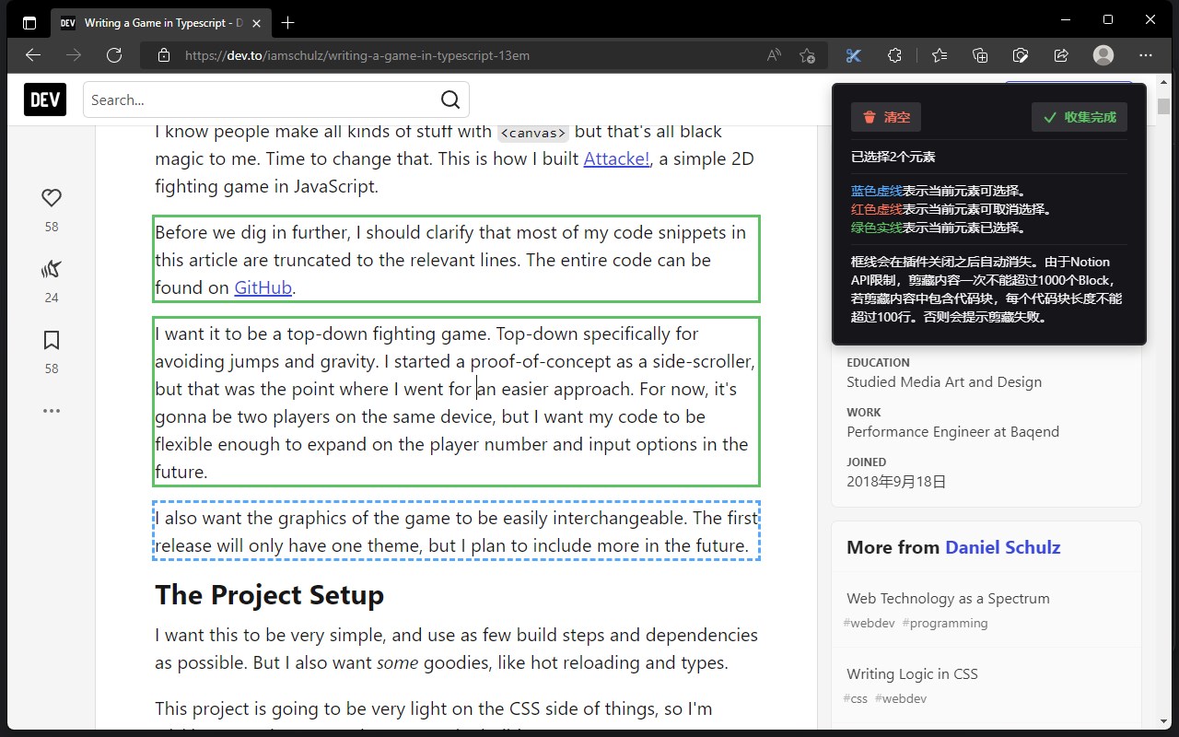Bookmark the article with the save icon

coord(52,340)
